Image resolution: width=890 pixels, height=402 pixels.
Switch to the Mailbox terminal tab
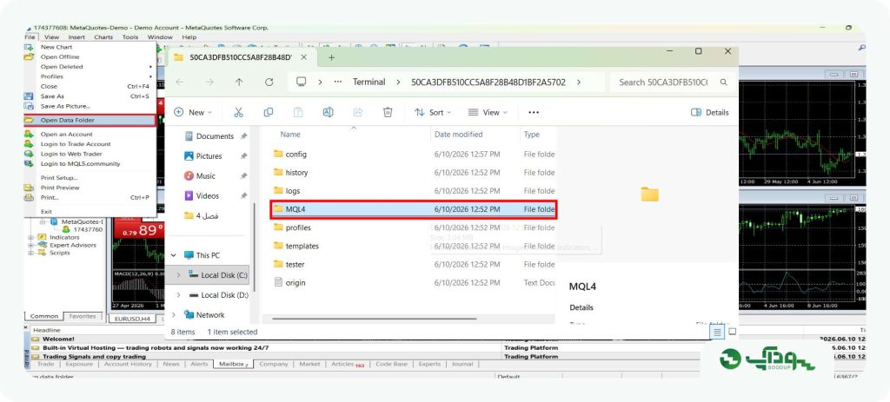(233, 364)
